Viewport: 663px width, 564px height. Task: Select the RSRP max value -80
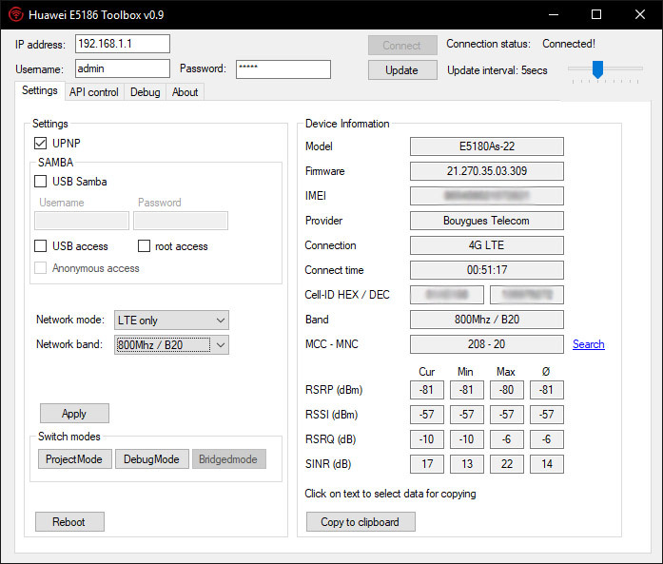[x=507, y=390]
